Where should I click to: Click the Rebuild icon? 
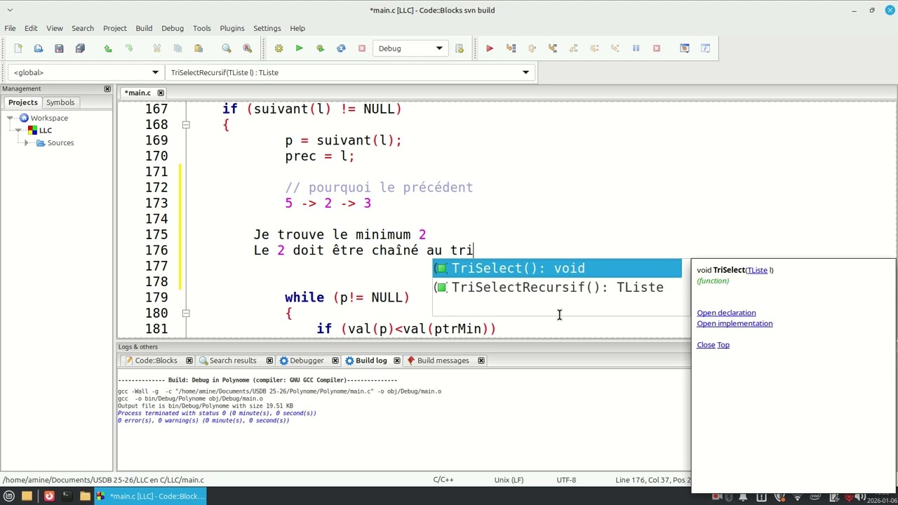coord(341,48)
